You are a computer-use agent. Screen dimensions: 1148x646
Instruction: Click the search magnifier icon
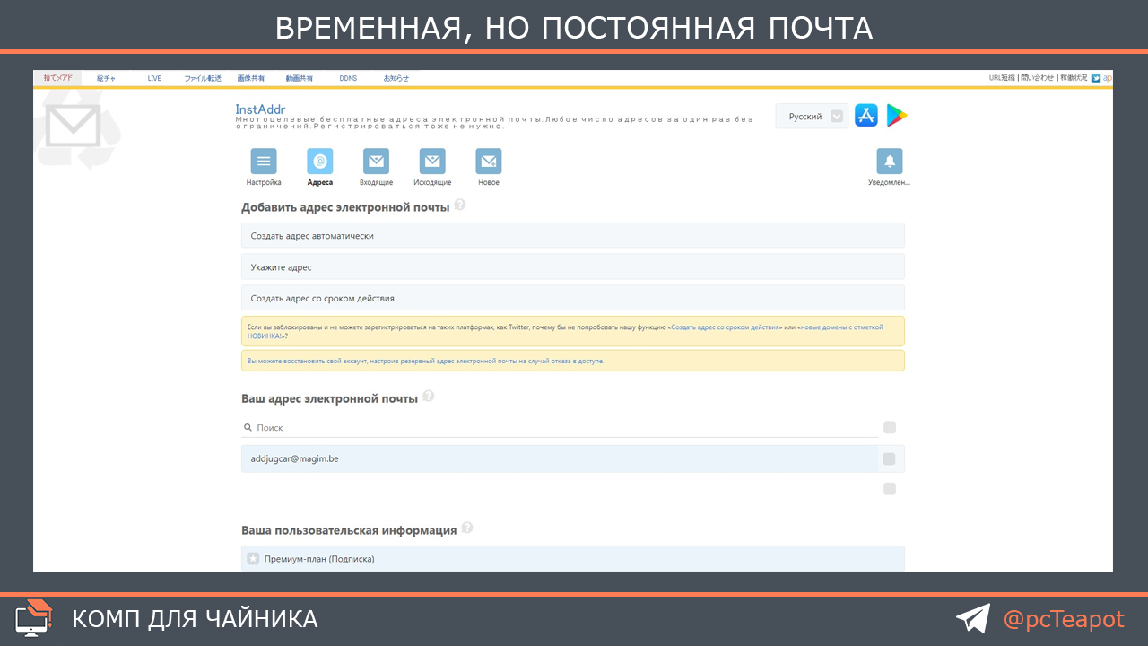(x=248, y=428)
